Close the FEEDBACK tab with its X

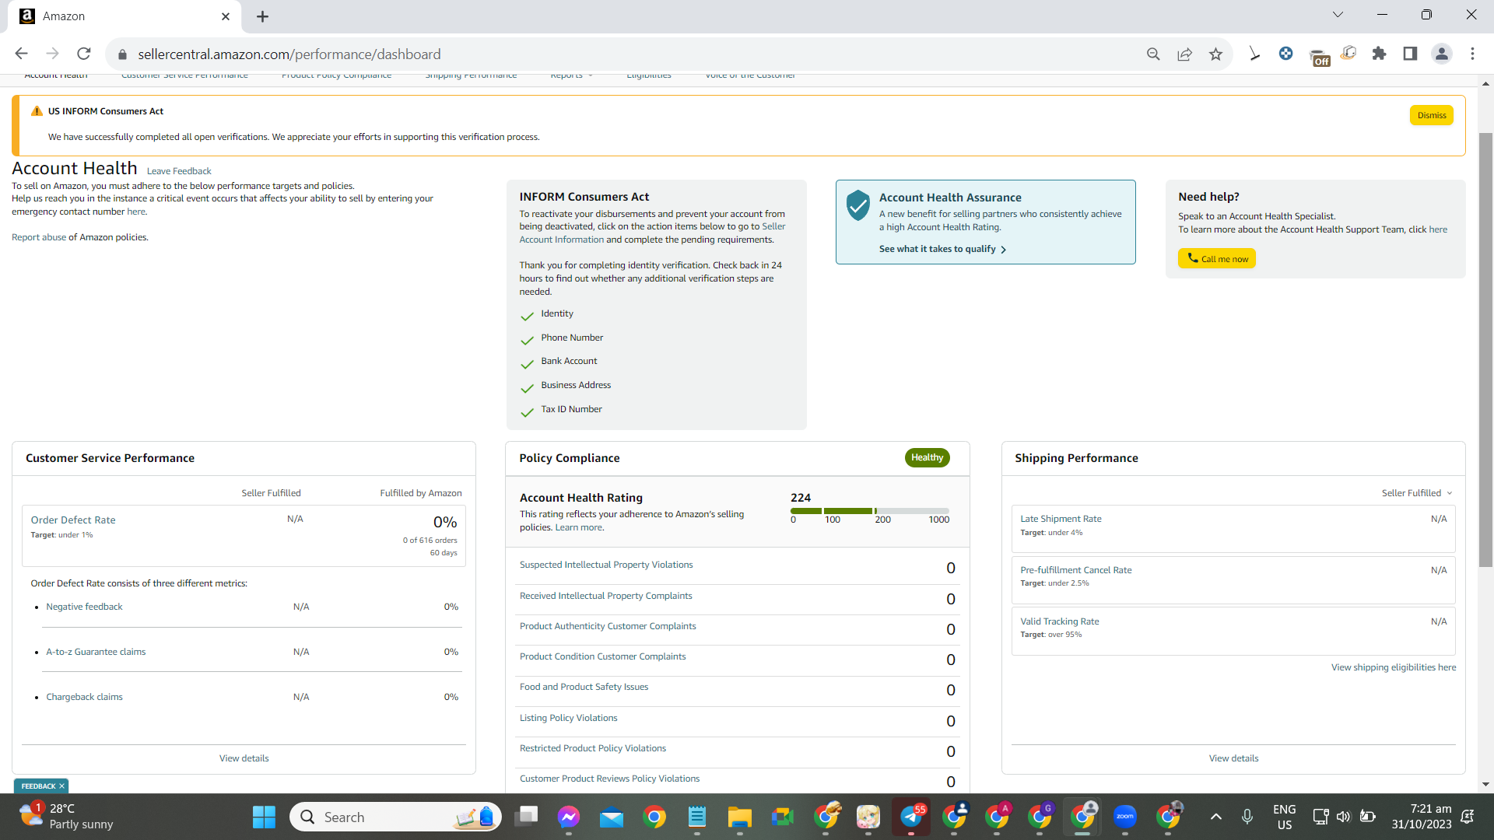tap(62, 786)
